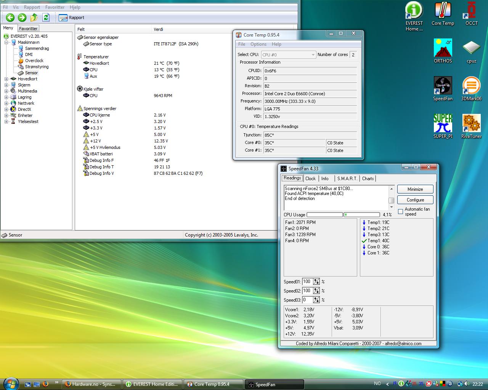Switch to SpeedFan Clock tab
This screenshot has width=488, height=390.
310,178
